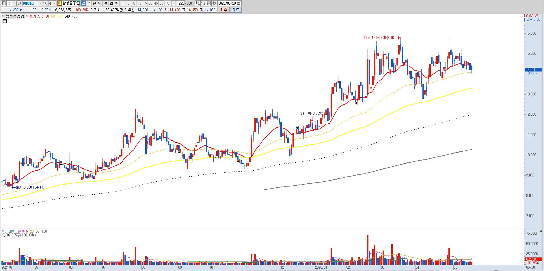This screenshot has width=544, height=271.
Task: Click the 배당락(0,00%) annotation label
Action: point(312,114)
